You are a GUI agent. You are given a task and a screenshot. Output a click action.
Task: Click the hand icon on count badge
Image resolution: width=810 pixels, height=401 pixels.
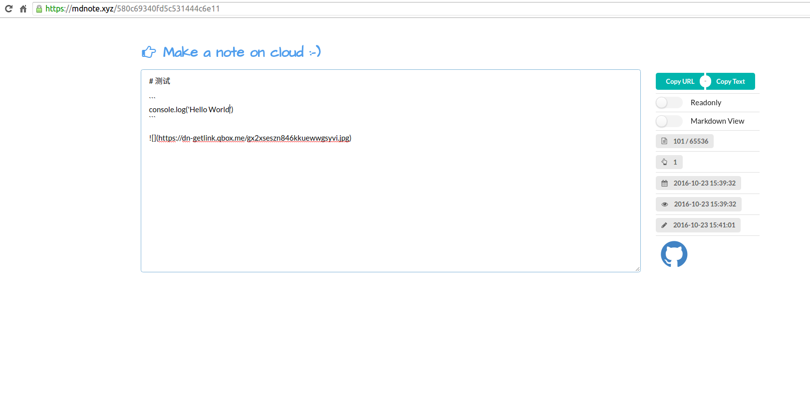(x=664, y=162)
